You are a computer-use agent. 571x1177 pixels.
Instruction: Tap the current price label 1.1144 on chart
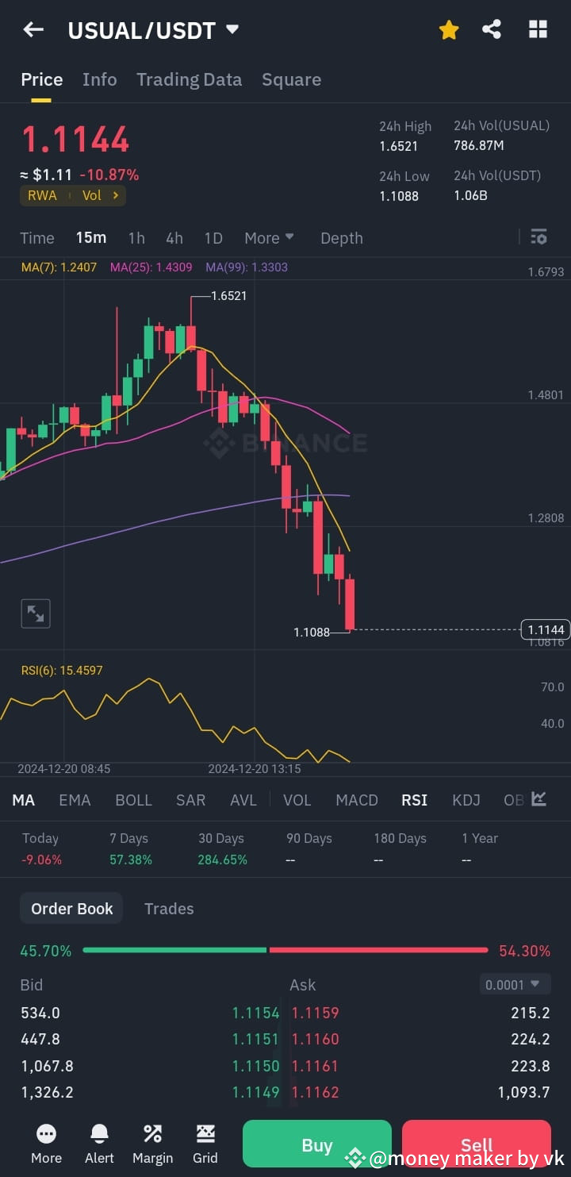pos(546,629)
